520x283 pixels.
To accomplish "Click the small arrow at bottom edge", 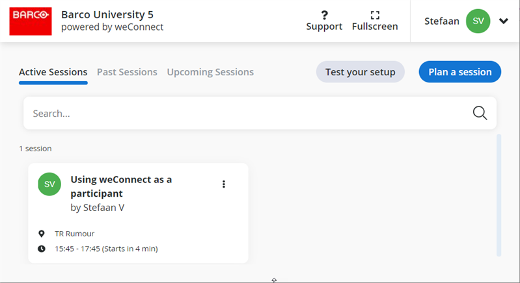I will point(274,280).
